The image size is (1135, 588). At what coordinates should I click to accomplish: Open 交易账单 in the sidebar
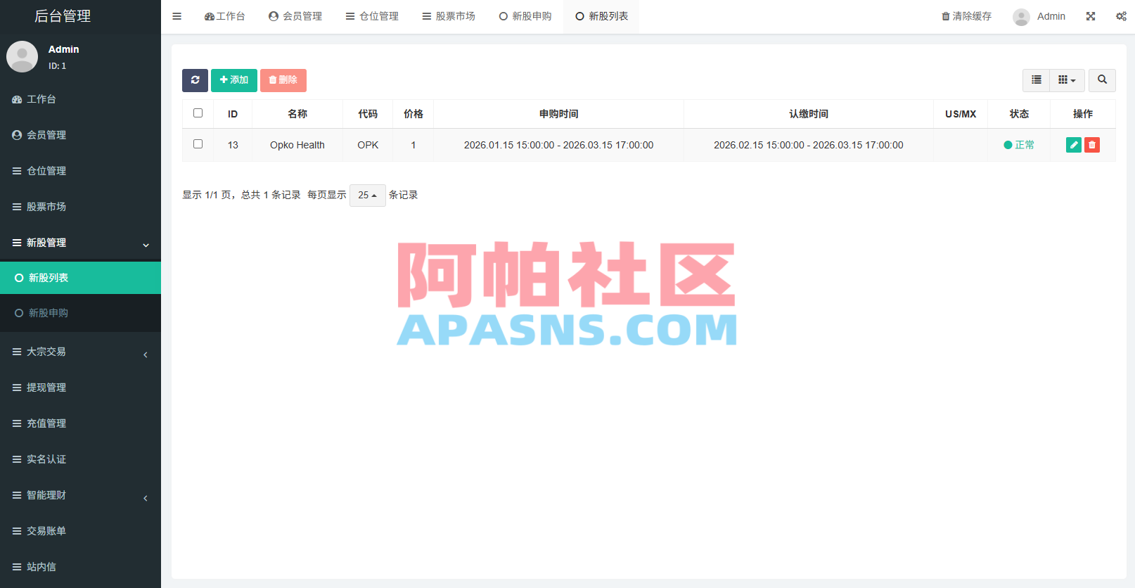click(80, 531)
